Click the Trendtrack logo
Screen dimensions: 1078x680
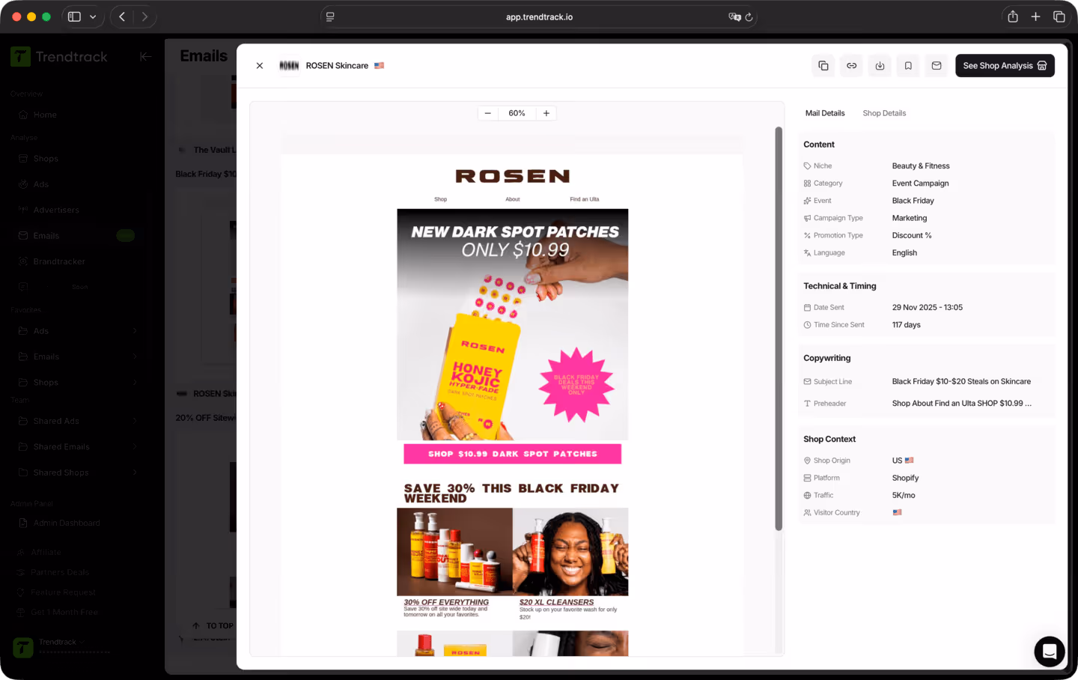tap(60, 56)
